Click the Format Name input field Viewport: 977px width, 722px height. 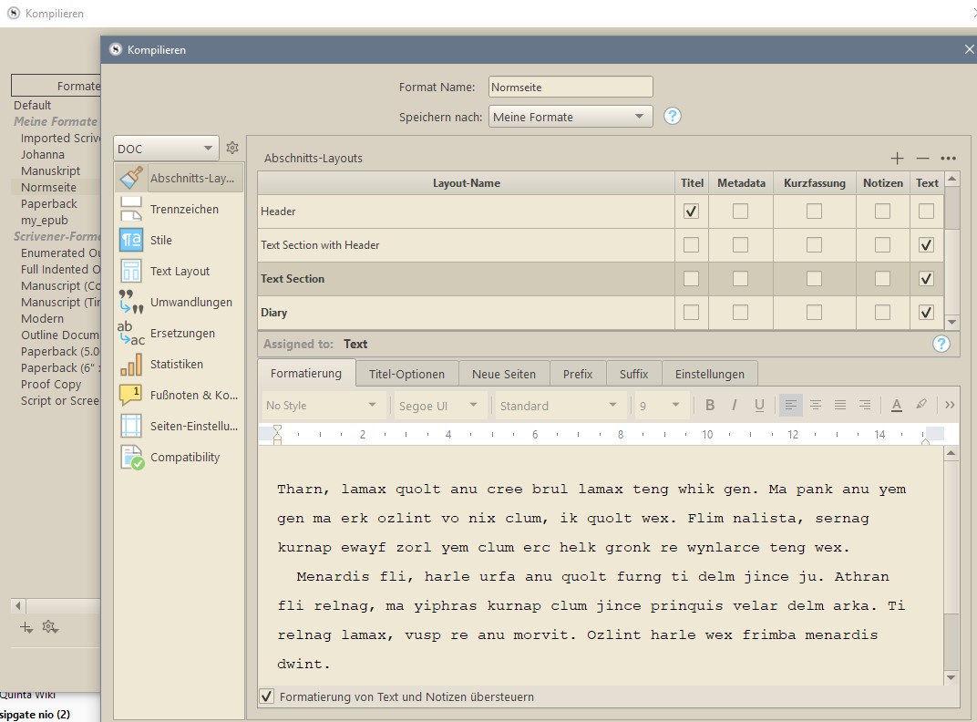click(x=571, y=87)
